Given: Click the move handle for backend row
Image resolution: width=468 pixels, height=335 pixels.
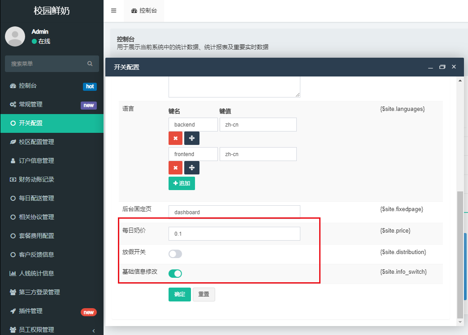Looking at the screenshot, I should coord(192,139).
